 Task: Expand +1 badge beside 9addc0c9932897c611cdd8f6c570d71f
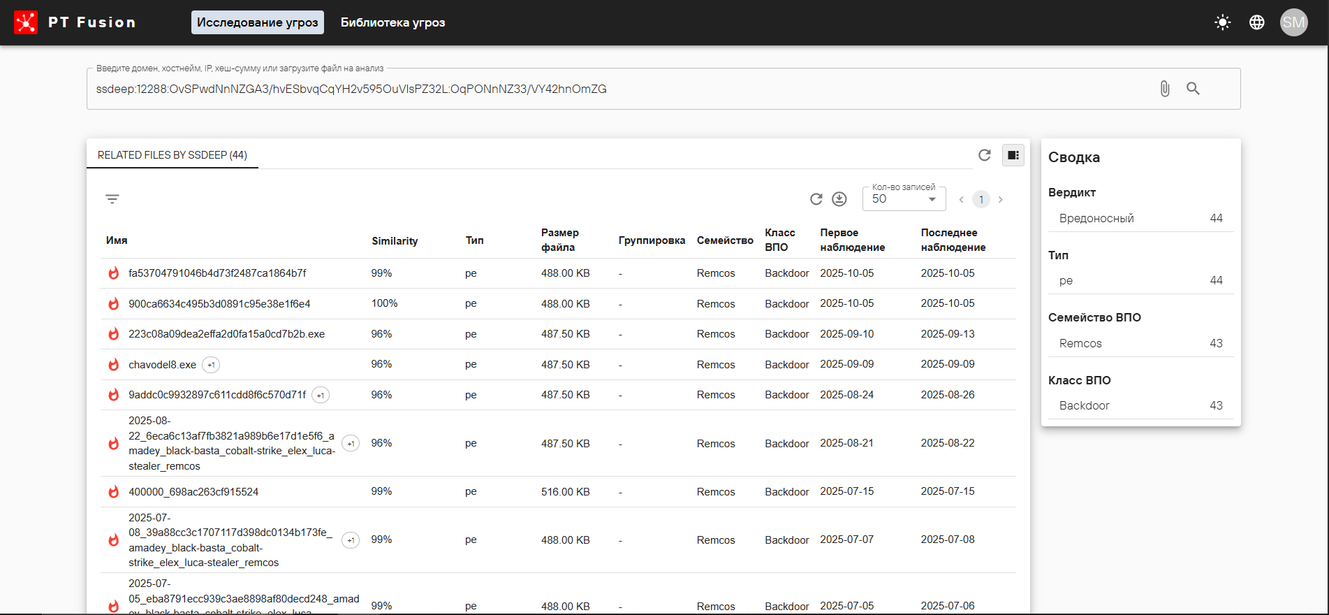tap(321, 396)
